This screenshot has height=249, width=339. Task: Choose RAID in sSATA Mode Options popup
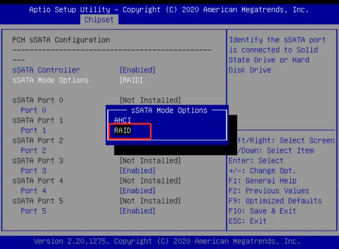click(x=122, y=130)
